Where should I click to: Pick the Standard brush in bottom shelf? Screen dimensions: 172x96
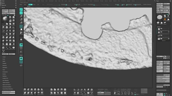point(25,90)
